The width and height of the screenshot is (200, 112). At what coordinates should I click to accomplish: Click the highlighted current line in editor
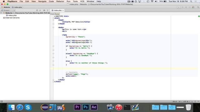point(124,68)
